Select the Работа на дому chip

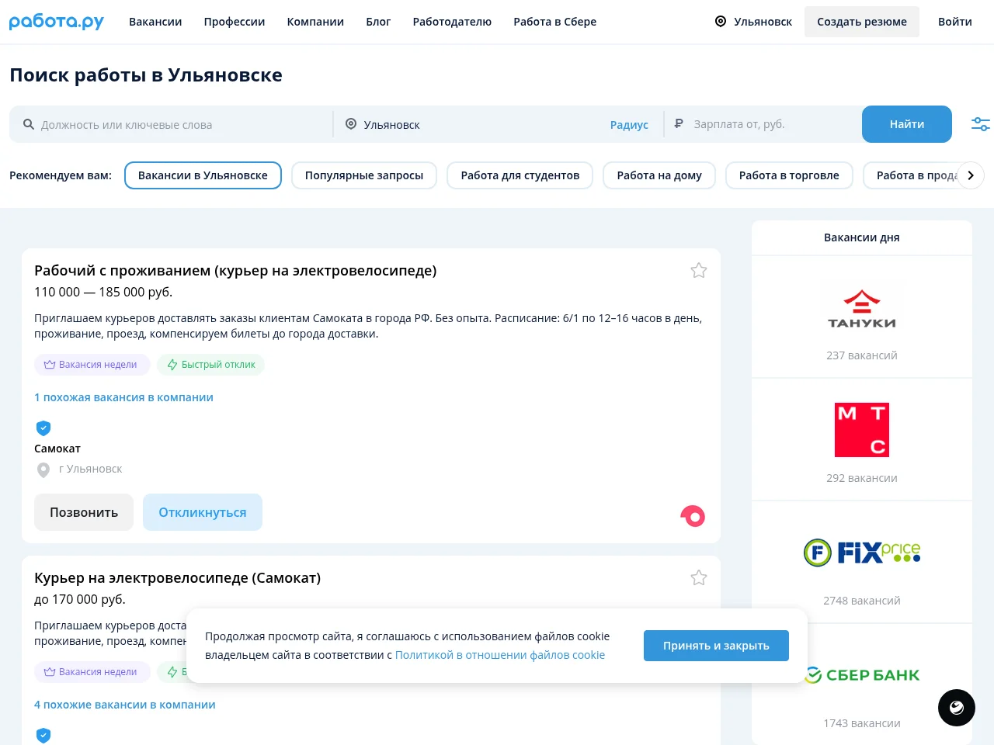point(659,175)
